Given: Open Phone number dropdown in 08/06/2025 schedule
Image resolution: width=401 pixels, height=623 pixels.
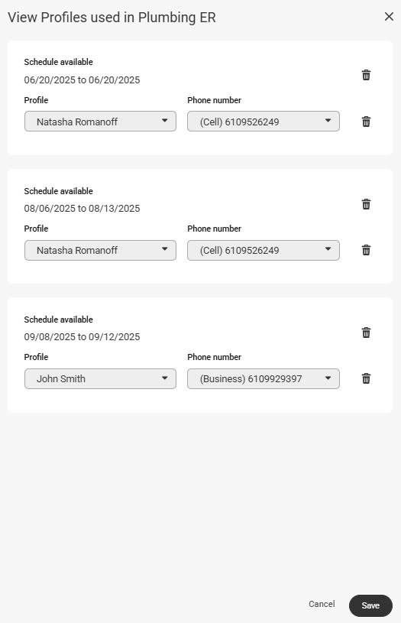Looking at the screenshot, I should click(x=264, y=250).
